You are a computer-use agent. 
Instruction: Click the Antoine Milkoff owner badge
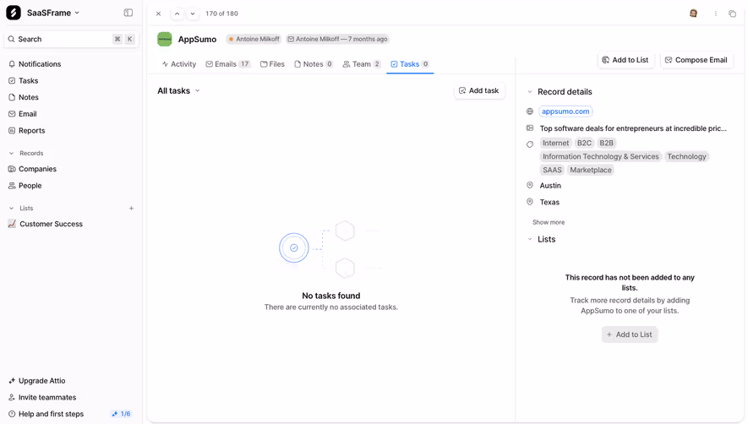point(254,39)
